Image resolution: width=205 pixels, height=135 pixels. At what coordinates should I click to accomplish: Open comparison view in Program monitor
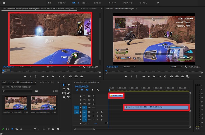click(188, 76)
